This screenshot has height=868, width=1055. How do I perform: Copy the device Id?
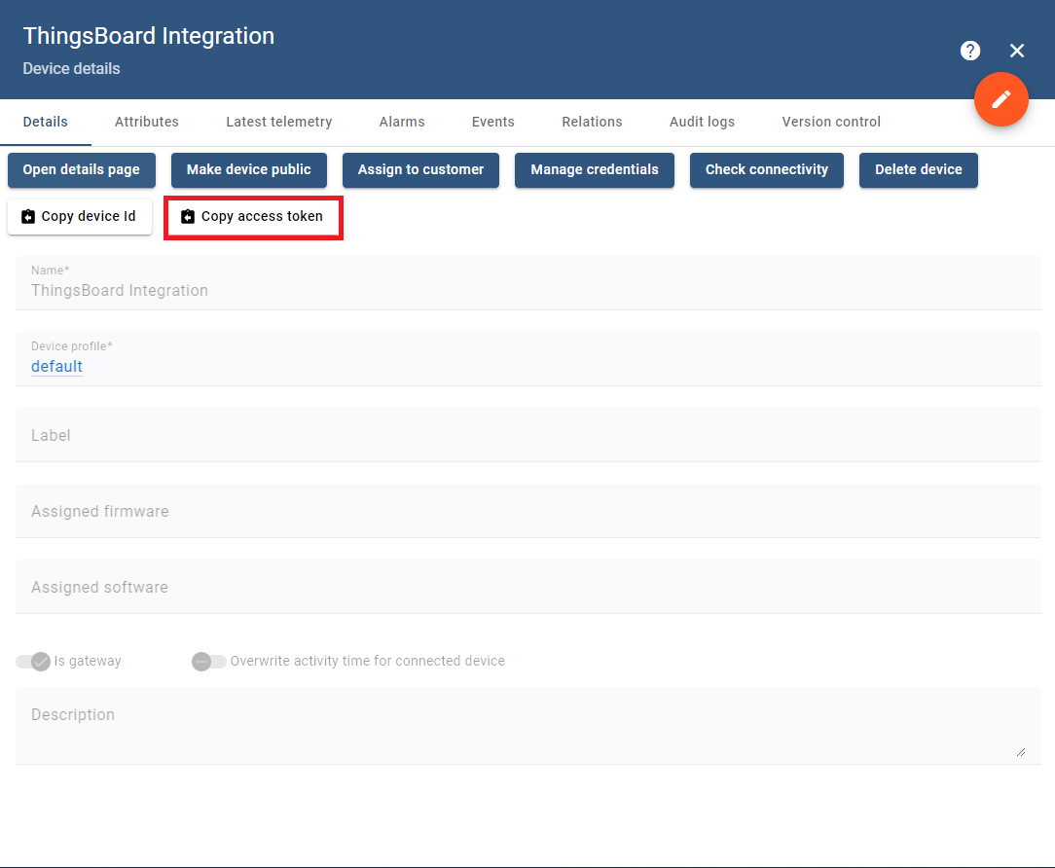pyautogui.click(x=79, y=216)
